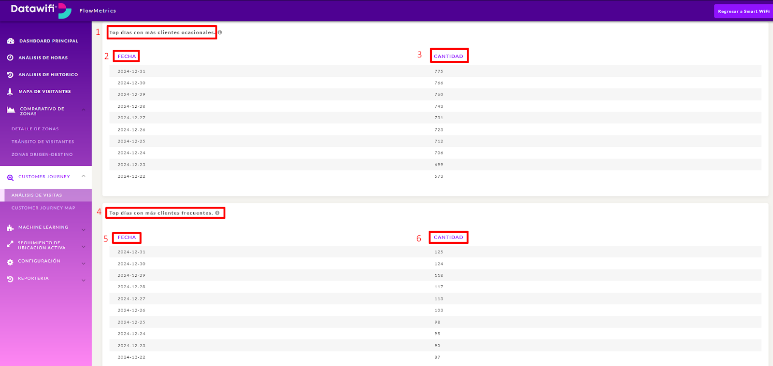
Task: Click the Seguimiento de Ubicacion arrows icon
Action: coord(10,244)
